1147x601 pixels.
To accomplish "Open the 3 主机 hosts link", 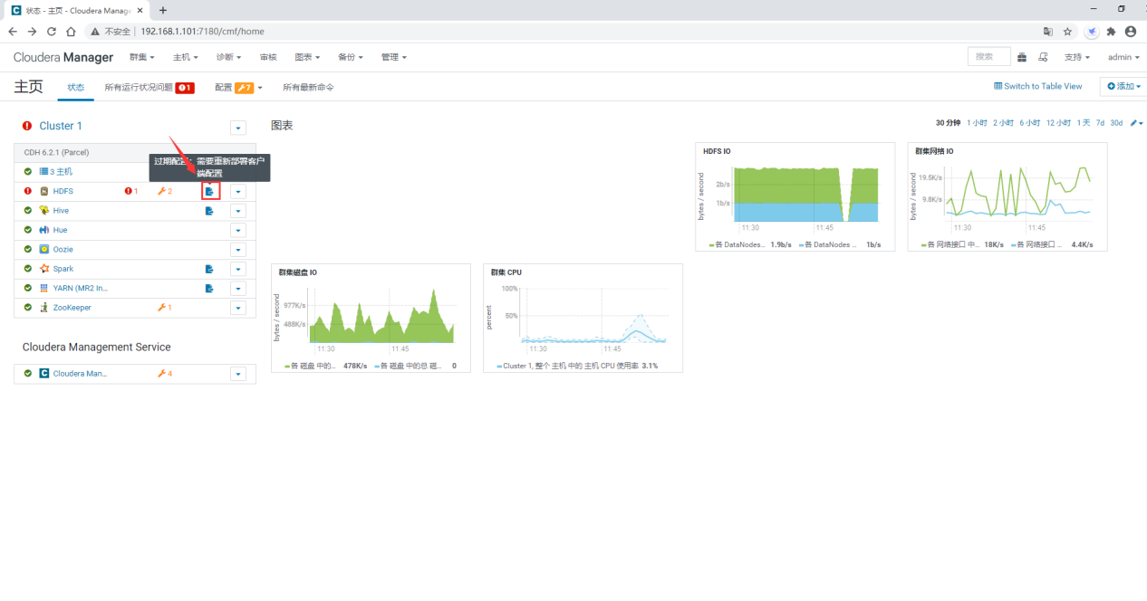I will click(x=55, y=172).
